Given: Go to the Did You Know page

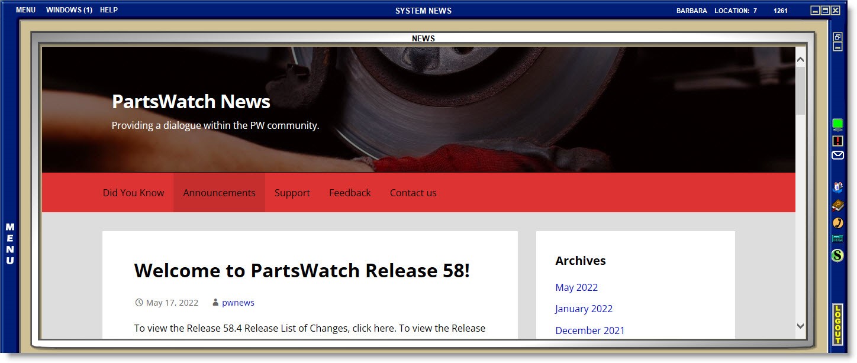Looking at the screenshot, I should tap(133, 193).
